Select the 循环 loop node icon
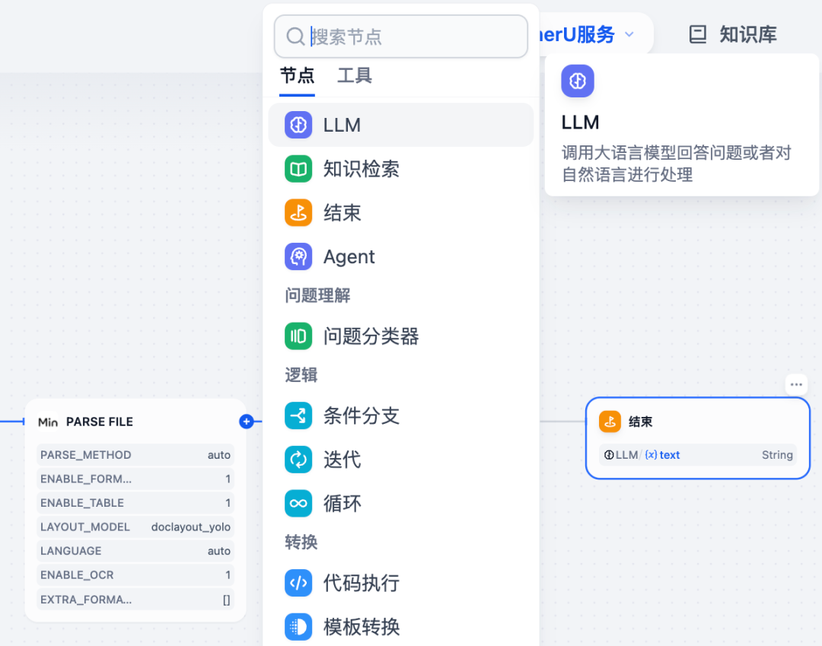Screen dimensions: 822x646 (298, 503)
